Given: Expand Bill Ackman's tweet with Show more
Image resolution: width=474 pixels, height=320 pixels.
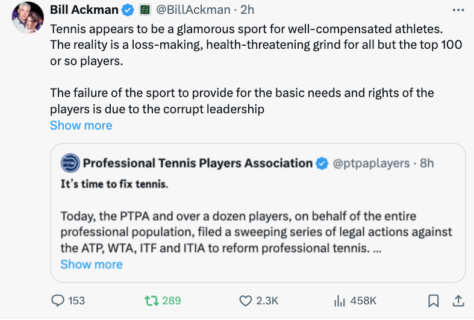Looking at the screenshot, I should [x=81, y=125].
